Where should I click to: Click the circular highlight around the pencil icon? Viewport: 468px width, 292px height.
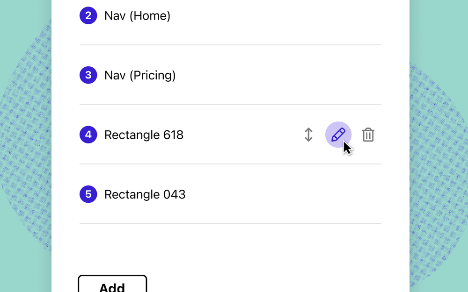(338, 135)
